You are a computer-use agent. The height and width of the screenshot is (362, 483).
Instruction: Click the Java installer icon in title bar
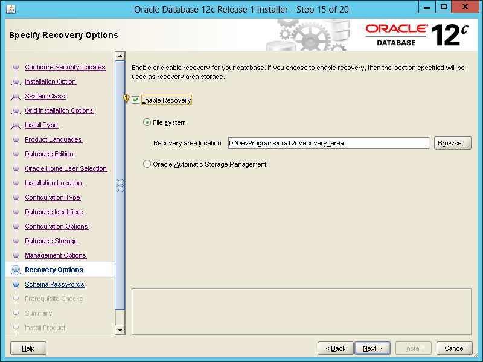(11, 9)
